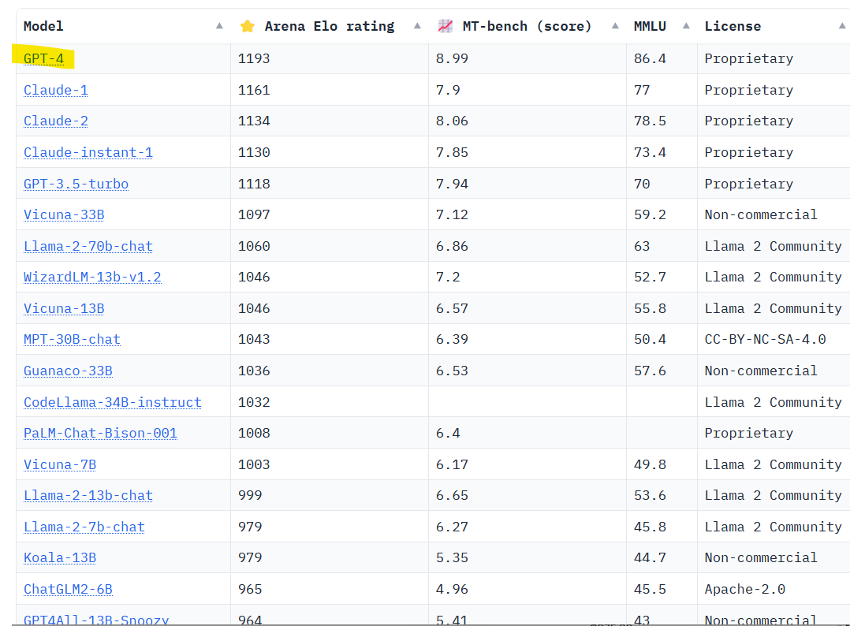This screenshot has height=626, width=850.
Task: Click the chart icon beside MT-bench header
Action: coord(446,26)
